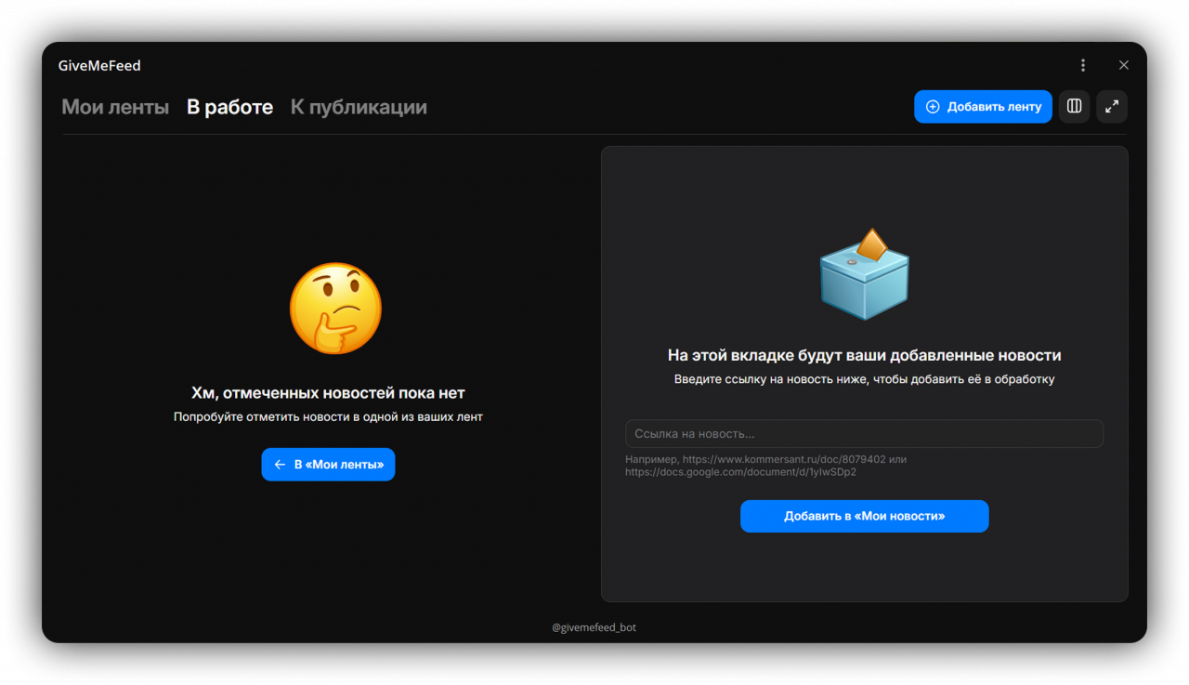This screenshot has height=685, width=1189.
Task: Click the «На этой вкладке будут ваши добавленные новости» heading
Action: [x=864, y=355]
